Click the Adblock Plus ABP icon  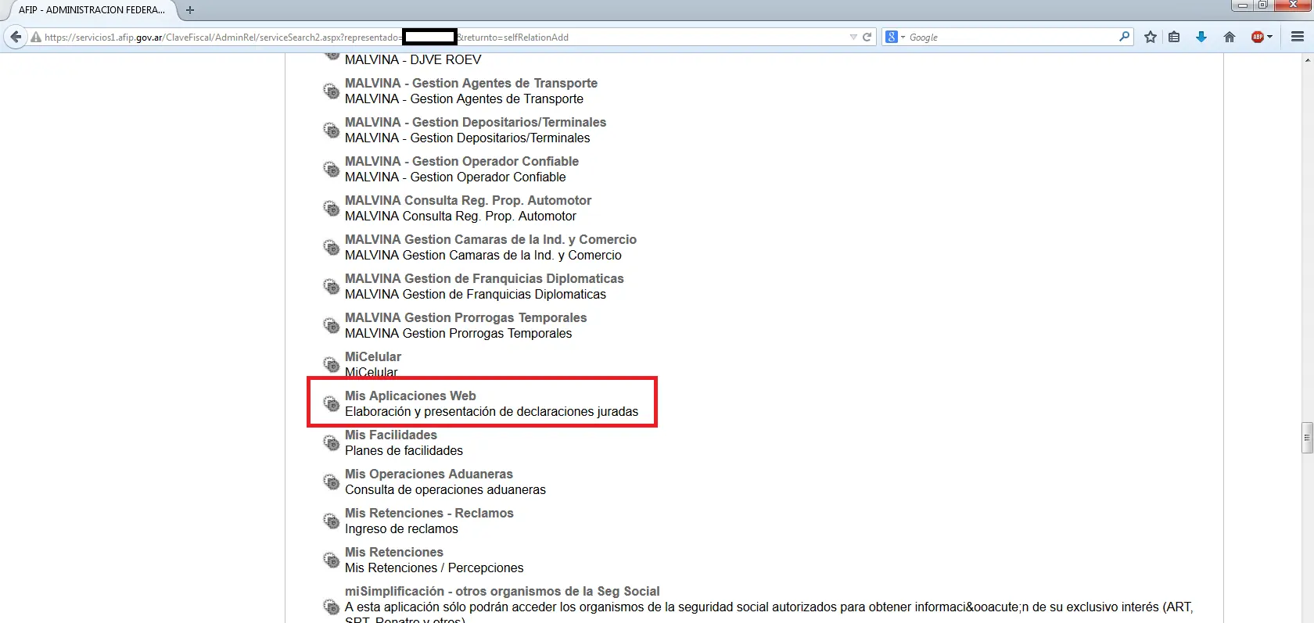pyautogui.click(x=1258, y=37)
